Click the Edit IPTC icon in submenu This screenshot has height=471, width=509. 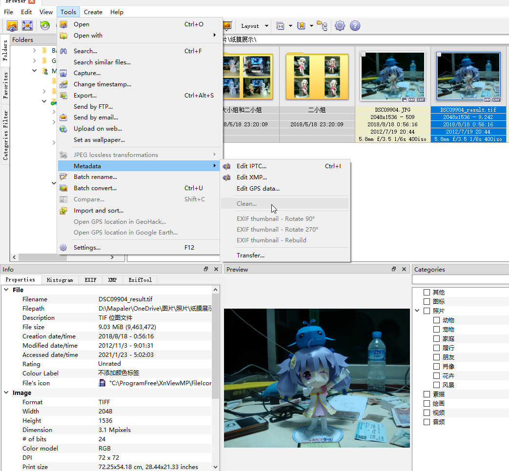pos(227,166)
